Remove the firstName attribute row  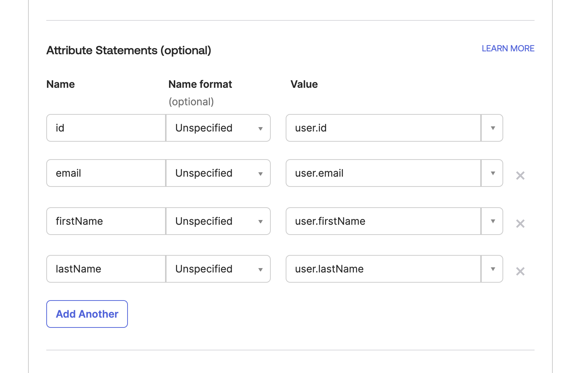click(x=520, y=224)
